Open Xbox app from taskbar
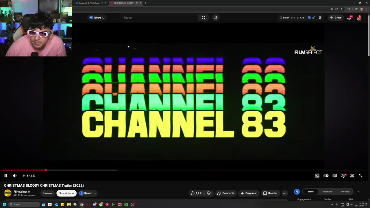370x208 pixels. (x=101, y=205)
